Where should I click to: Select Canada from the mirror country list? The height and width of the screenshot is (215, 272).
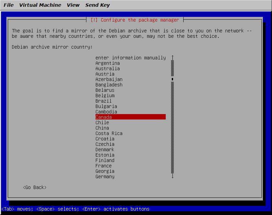(104, 117)
